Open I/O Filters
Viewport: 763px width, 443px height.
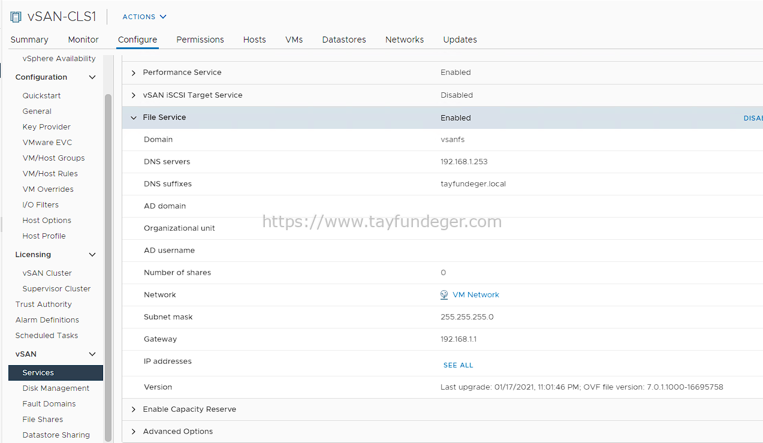click(41, 205)
